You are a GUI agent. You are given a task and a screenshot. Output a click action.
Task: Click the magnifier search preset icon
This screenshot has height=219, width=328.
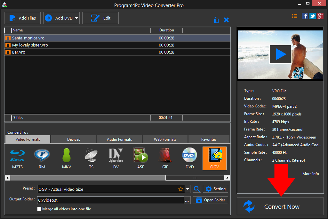click(x=197, y=189)
